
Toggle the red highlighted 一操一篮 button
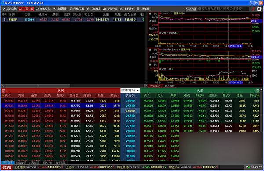(26, 9)
